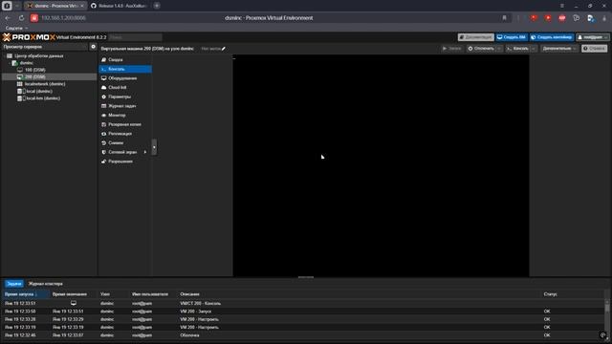
Task: Click the Консоль toolbar button
Action: [518, 49]
